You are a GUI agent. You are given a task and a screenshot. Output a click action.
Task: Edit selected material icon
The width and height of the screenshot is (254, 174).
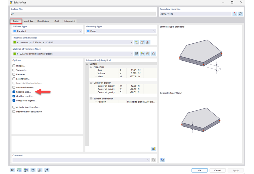click(148, 54)
